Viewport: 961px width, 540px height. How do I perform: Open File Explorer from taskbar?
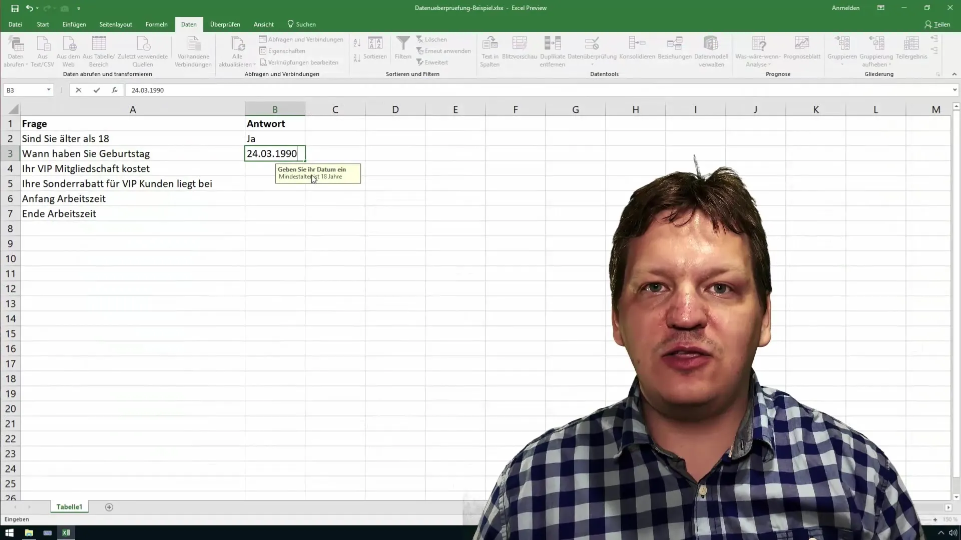(x=29, y=532)
